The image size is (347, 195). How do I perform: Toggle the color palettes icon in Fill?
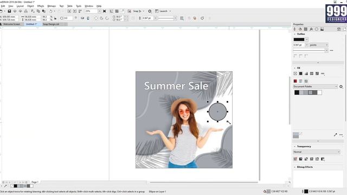click(x=306, y=81)
